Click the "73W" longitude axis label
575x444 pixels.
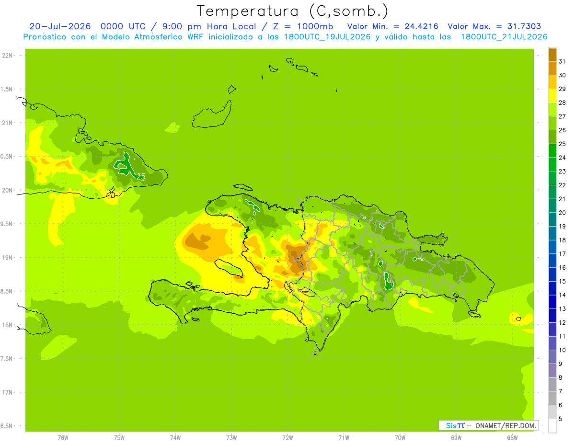tap(231, 438)
